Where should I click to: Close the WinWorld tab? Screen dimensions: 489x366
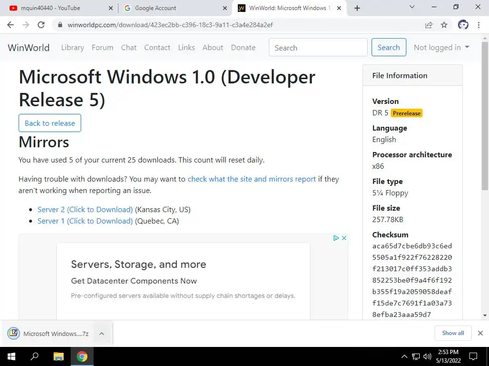click(339, 8)
